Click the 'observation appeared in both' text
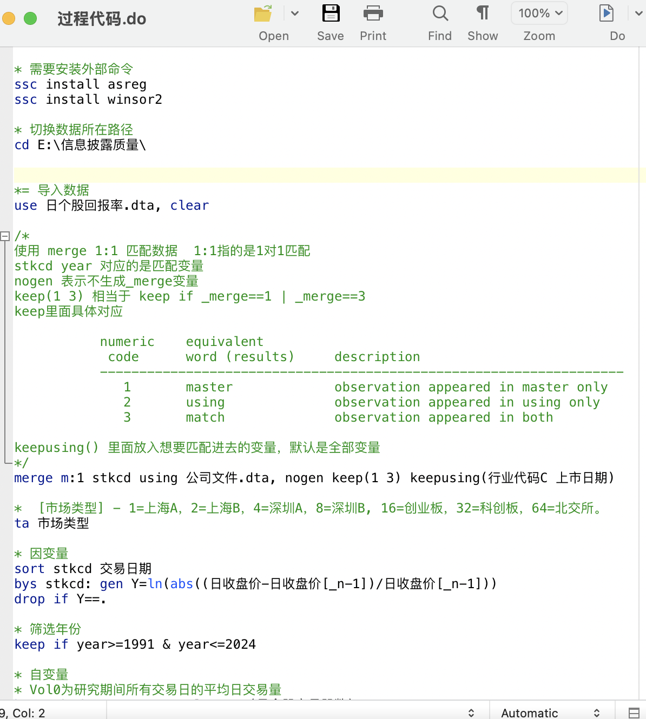646x719 pixels. pos(444,417)
